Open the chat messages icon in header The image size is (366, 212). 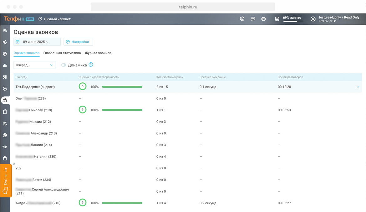[253, 19]
